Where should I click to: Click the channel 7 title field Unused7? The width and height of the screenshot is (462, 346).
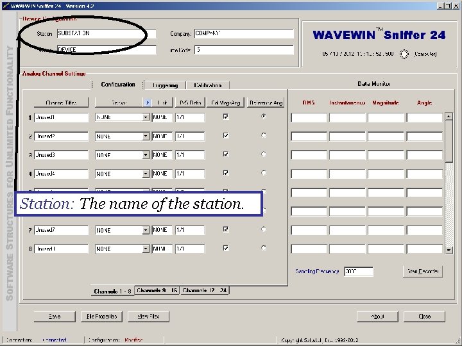(61, 230)
